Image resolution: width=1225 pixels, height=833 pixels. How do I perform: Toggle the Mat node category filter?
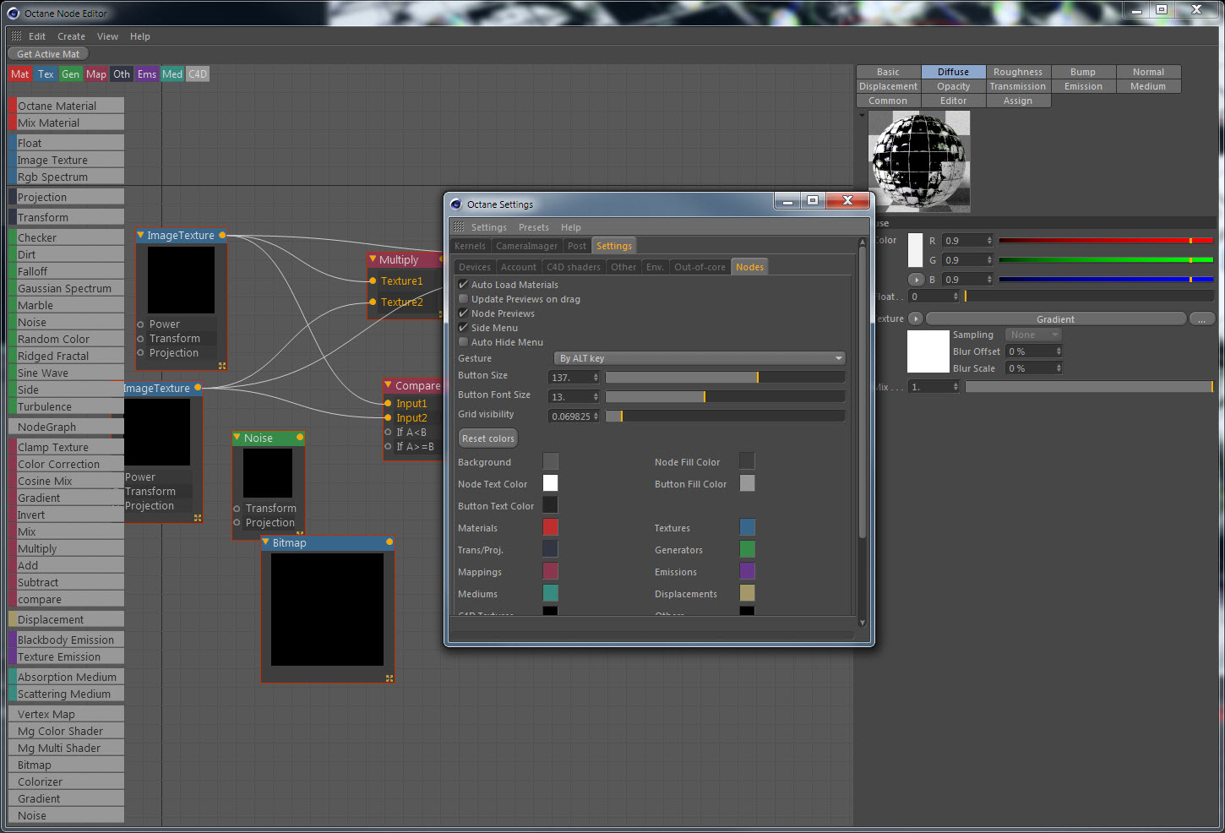pos(20,74)
